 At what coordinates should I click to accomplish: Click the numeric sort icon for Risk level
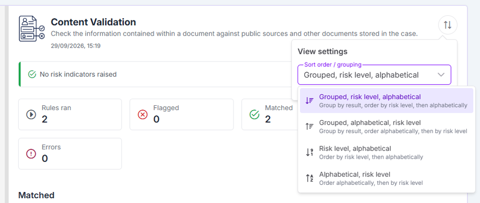click(309, 152)
